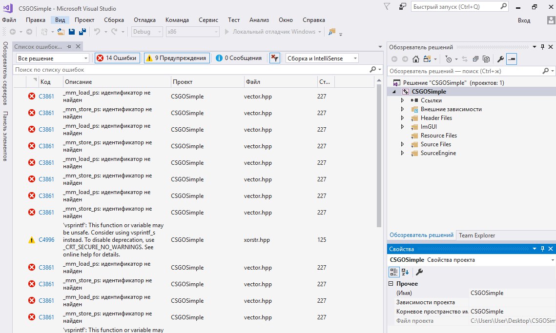
Task: Click Collapse All icon in Solution Explorer
Action: 475,59
